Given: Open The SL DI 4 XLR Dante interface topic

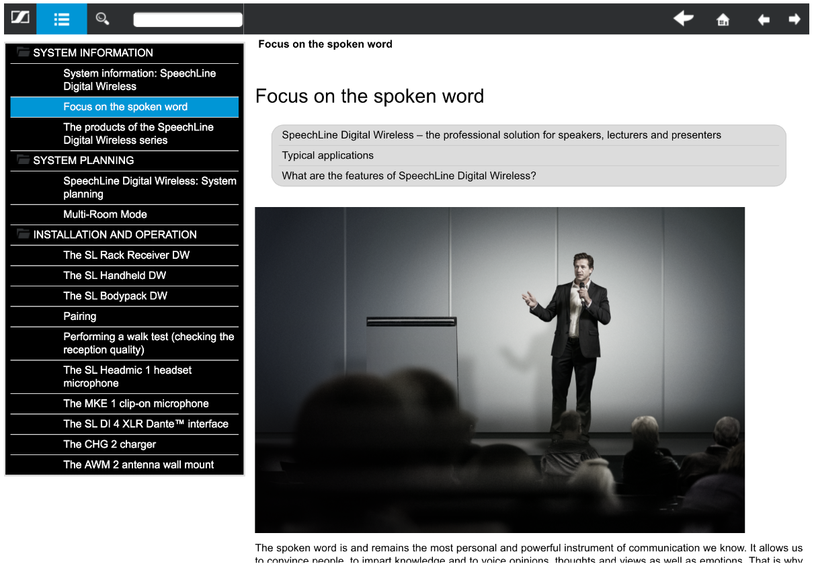Looking at the screenshot, I should click(146, 424).
